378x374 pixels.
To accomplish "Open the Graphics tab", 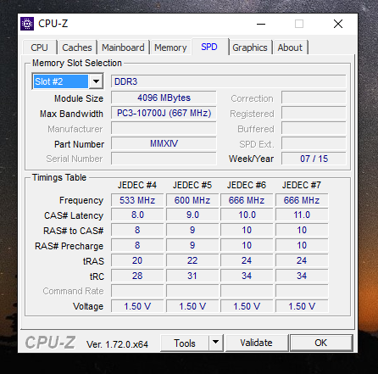I will pos(250,47).
